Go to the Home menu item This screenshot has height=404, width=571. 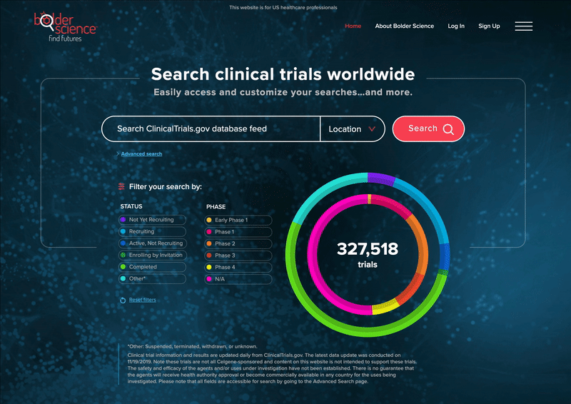click(x=353, y=26)
